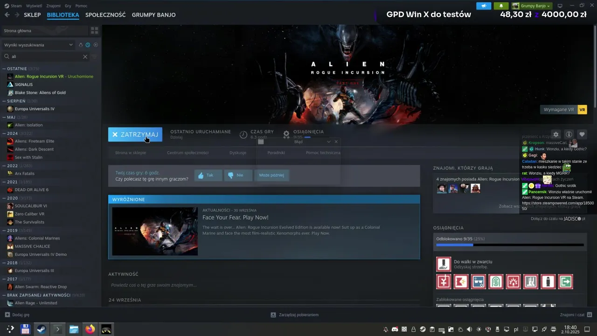Clear the library search field
The image size is (597, 336).
(x=85, y=56)
